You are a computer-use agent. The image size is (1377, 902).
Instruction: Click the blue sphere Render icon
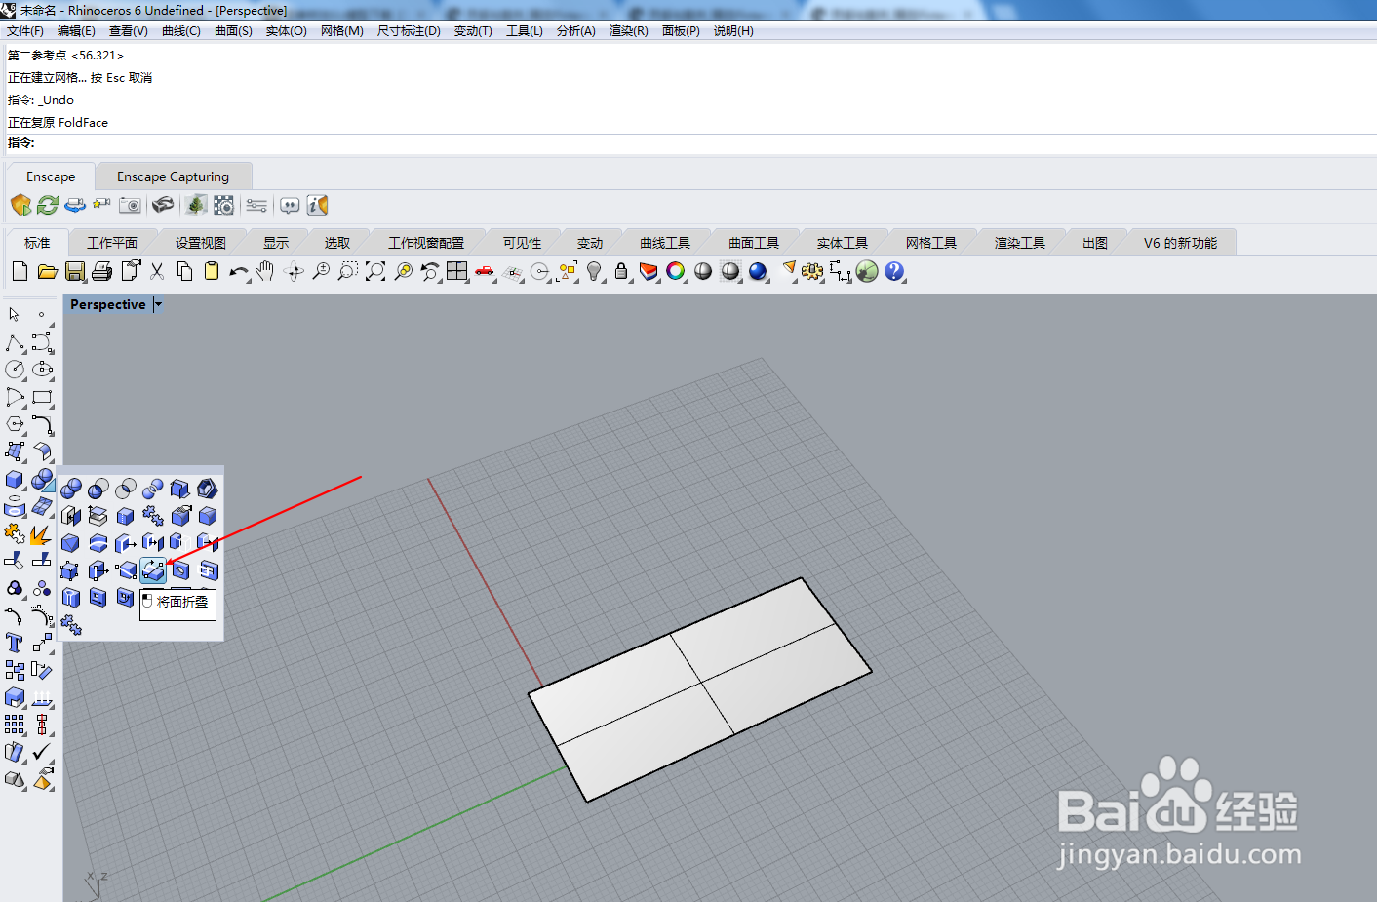758,271
